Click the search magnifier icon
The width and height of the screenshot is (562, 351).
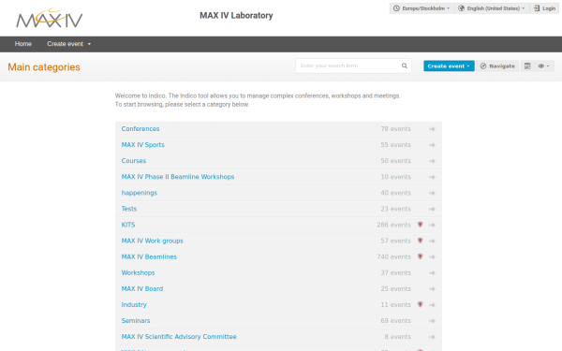coord(405,66)
